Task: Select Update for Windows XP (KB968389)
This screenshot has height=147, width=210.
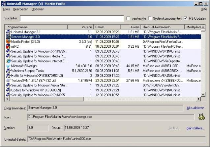Action: coord(103,90)
